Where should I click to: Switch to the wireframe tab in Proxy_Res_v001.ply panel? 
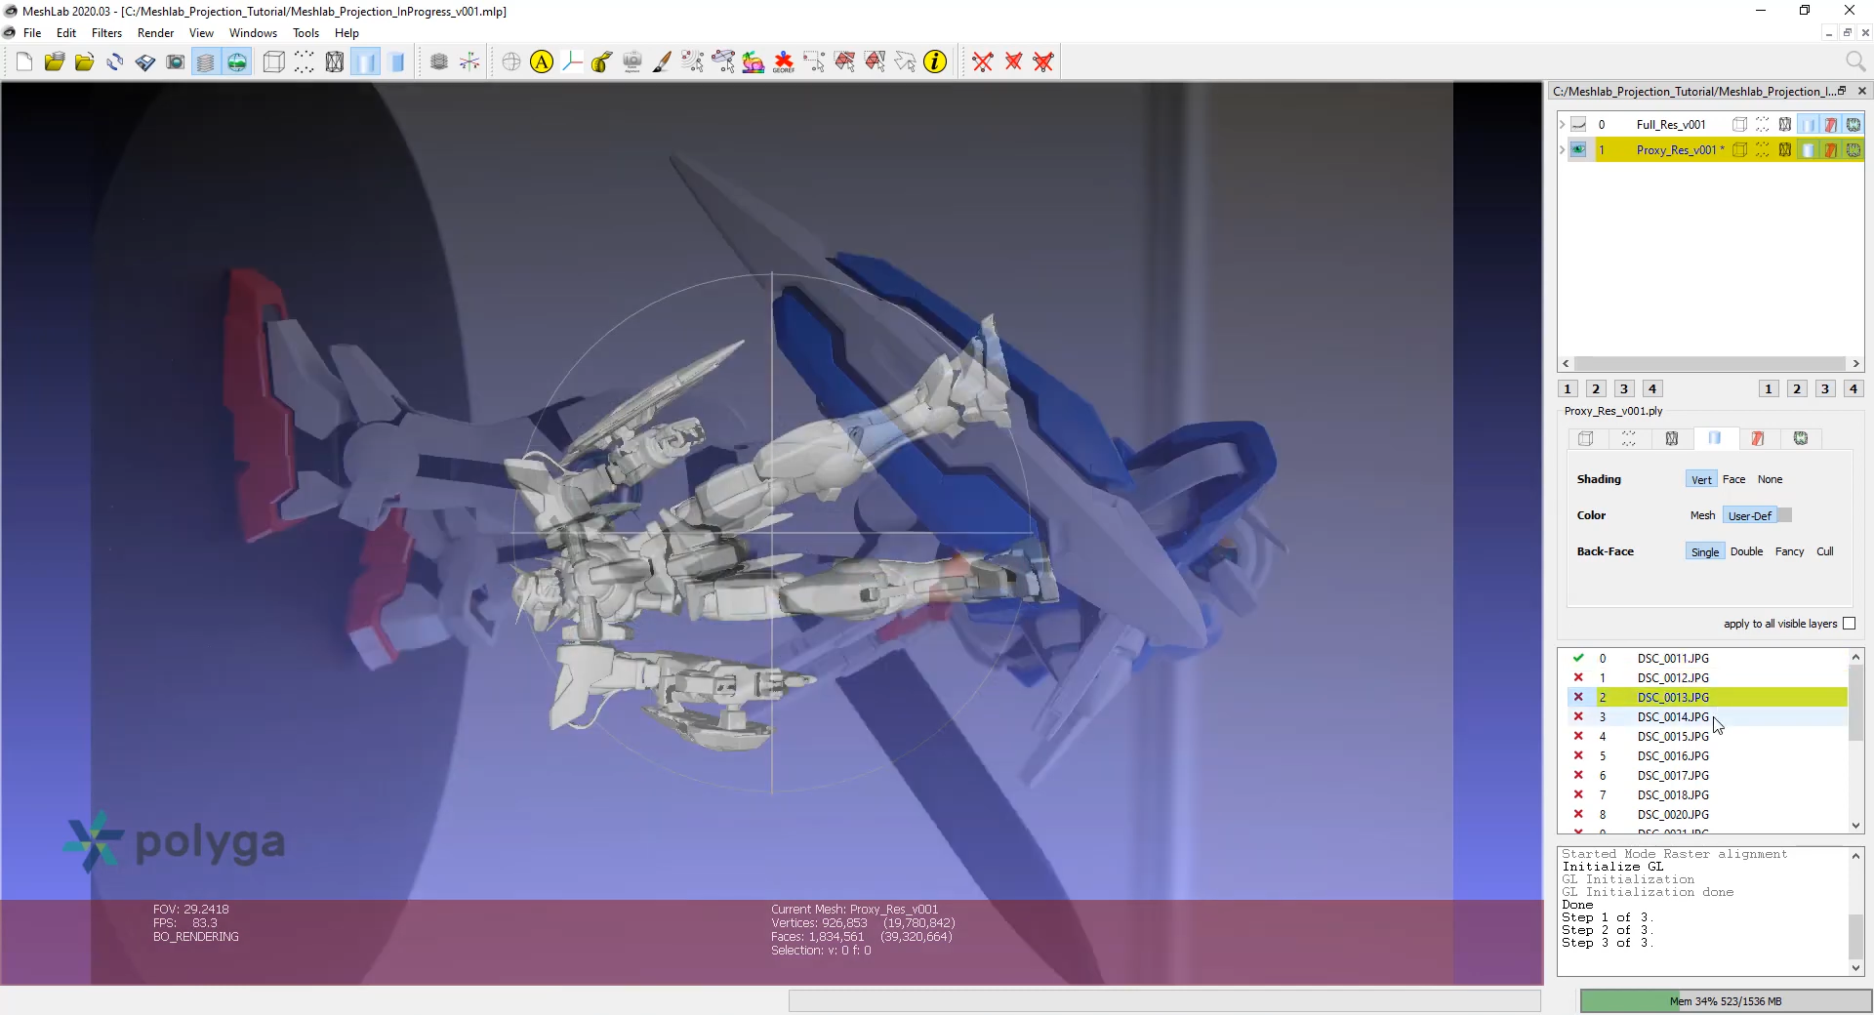1672,438
